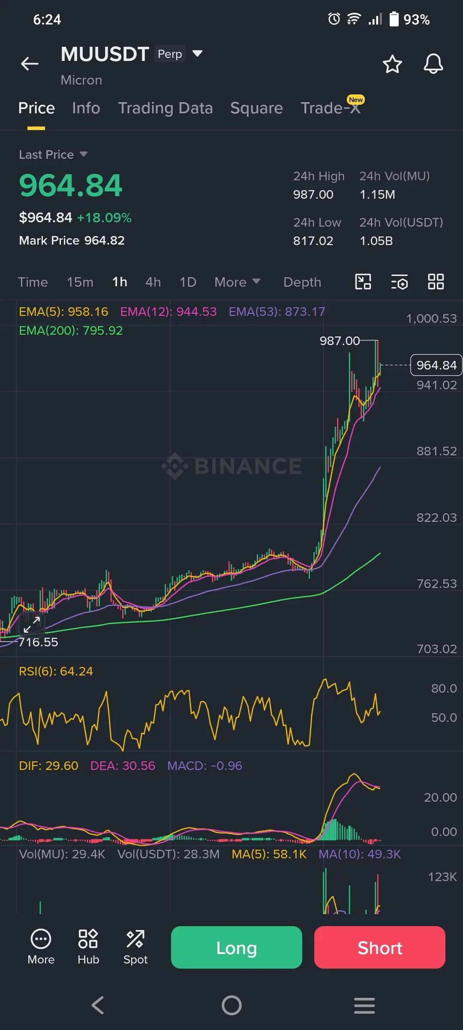Expand chart to fullscreen with the arrows icon
This screenshot has height=1030, width=463.
tap(32, 624)
